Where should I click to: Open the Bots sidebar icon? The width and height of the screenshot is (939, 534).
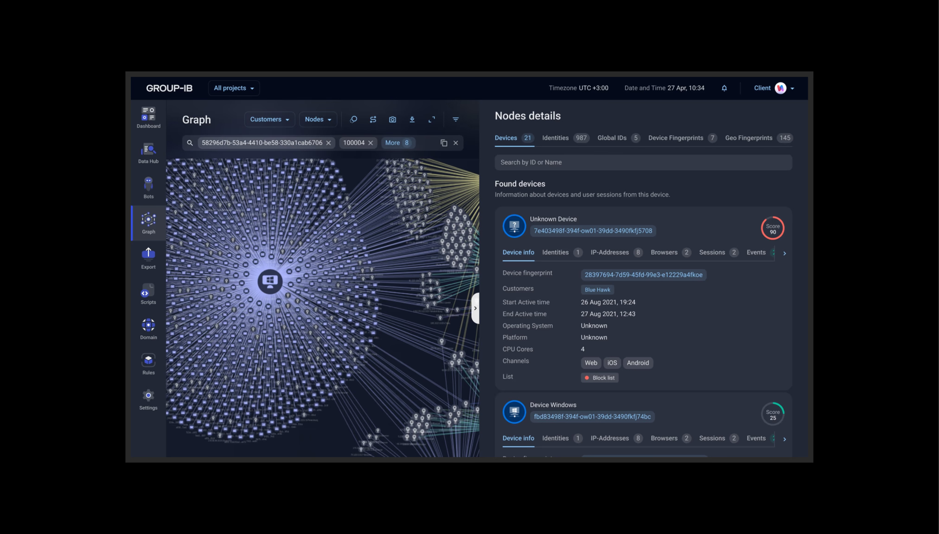click(148, 188)
